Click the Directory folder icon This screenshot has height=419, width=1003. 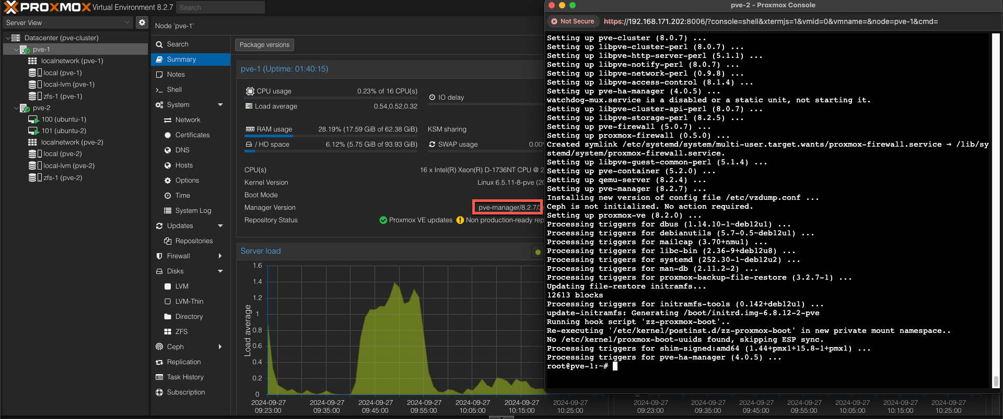point(168,317)
